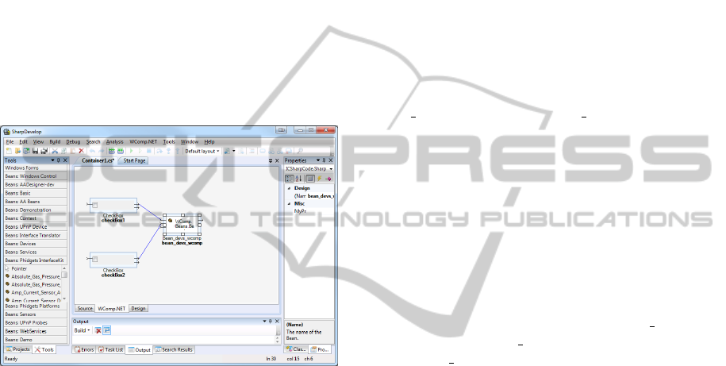726x366 pixels.
Task: Click the Events lightning bolt icon in Properties
Action: tap(321, 178)
